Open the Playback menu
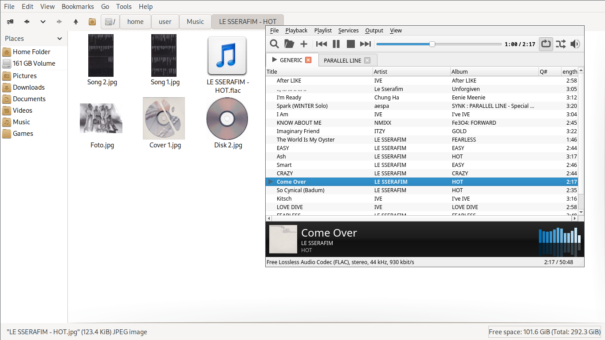Screen dimensions: 605x340 click(x=296, y=31)
